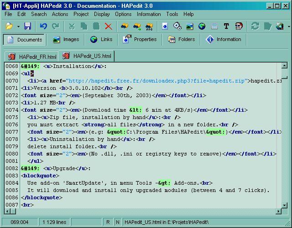Click the '1 129 lines' status entry
This screenshot has width=292, height=228.
tap(54, 222)
